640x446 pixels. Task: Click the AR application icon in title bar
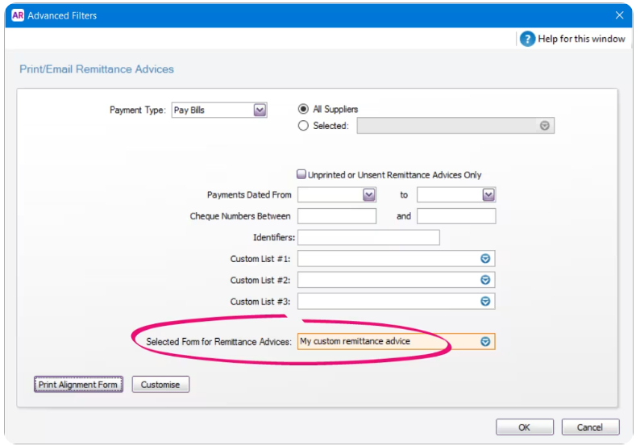click(18, 15)
